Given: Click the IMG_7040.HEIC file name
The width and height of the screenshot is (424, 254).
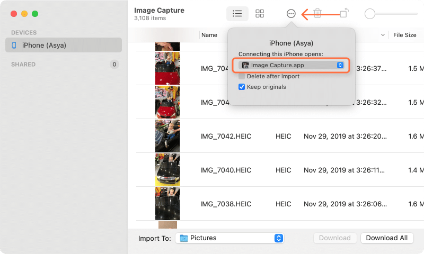Looking at the screenshot, I should click(226, 170).
